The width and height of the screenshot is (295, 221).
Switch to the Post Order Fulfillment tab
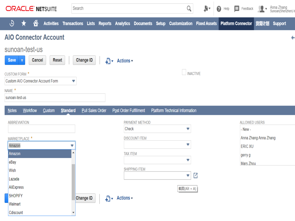129,110
